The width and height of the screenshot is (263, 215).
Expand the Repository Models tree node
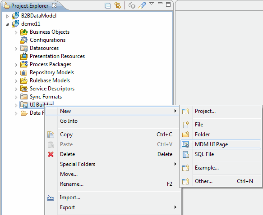[x=16, y=73]
